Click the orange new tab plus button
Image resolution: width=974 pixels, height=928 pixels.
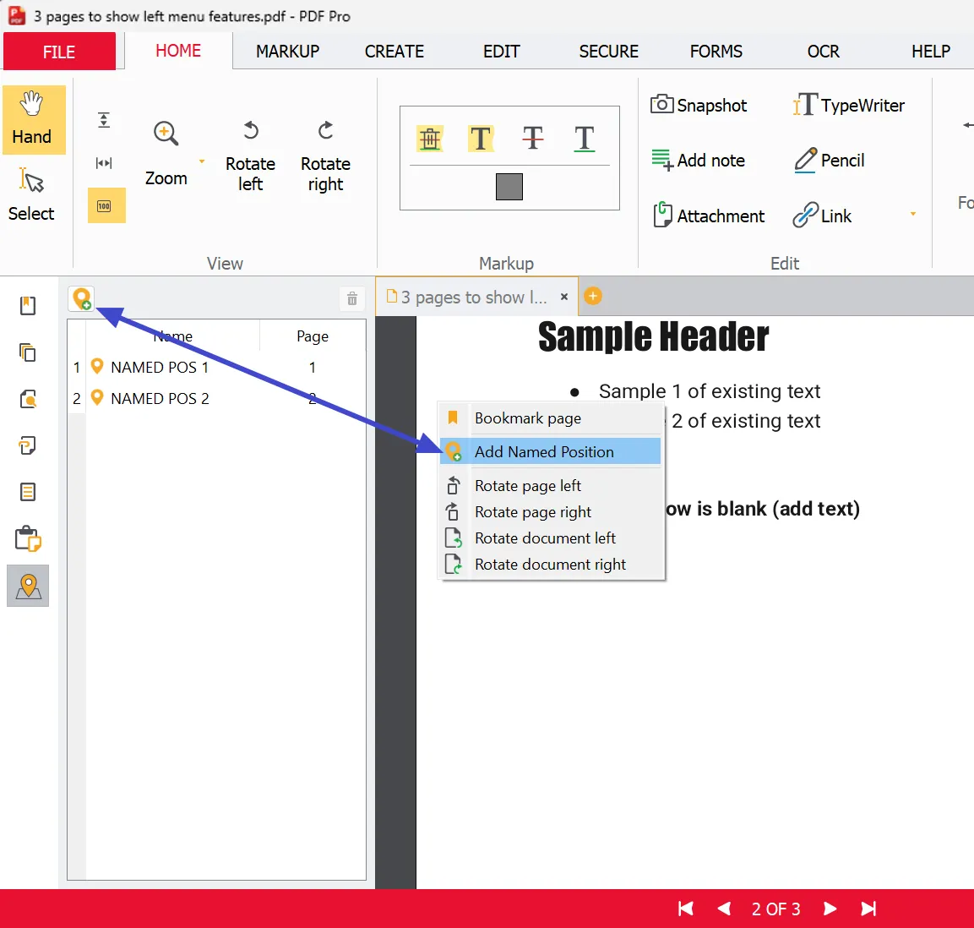593,296
